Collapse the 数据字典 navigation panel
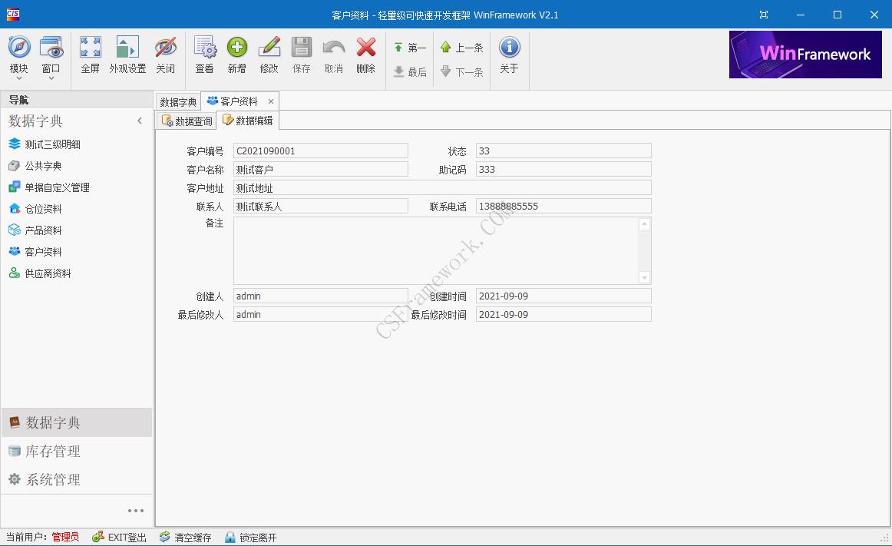This screenshot has height=546, width=892. click(x=140, y=121)
